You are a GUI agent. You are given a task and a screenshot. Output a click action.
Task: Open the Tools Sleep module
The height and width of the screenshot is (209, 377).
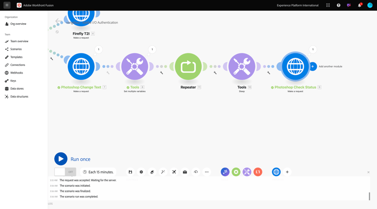tap(242, 66)
